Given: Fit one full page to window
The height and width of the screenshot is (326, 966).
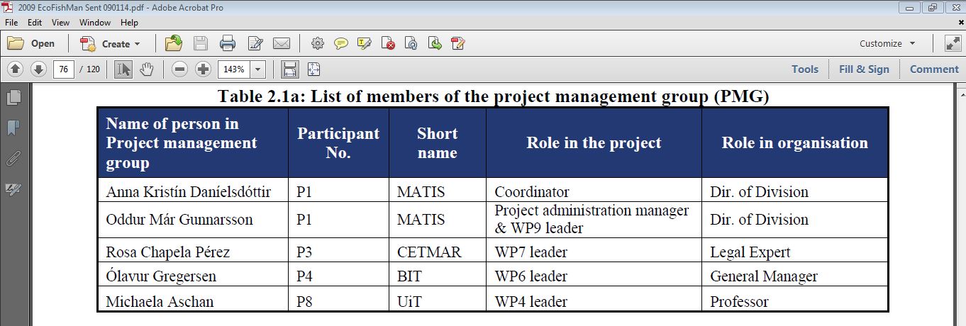Looking at the screenshot, I should click(313, 69).
